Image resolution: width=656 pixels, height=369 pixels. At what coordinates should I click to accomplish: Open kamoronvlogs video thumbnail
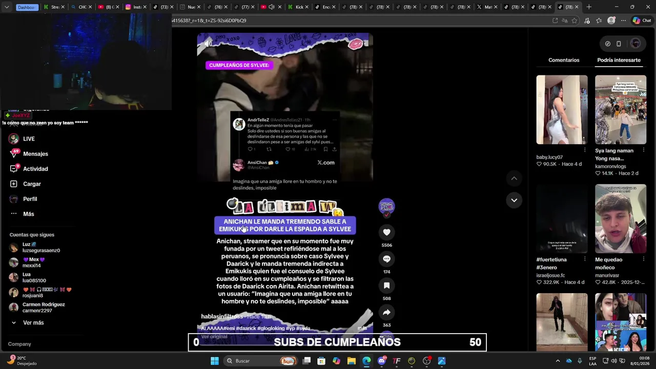point(621,110)
